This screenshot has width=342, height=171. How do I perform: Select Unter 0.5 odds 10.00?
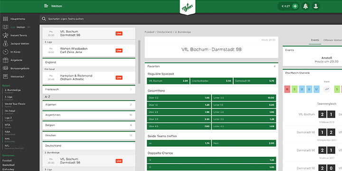244,98
